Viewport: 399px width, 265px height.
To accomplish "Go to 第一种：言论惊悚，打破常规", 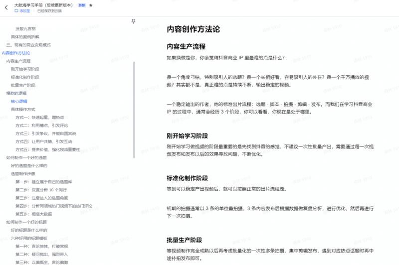I will (x=42, y=246).
